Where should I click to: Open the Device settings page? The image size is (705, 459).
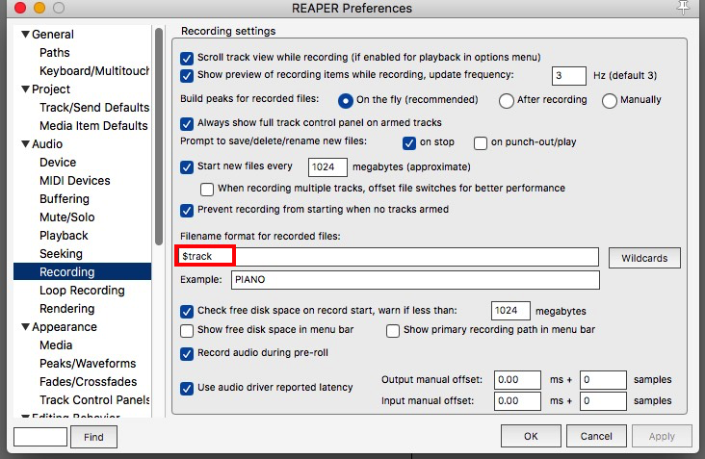pos(58,162)
